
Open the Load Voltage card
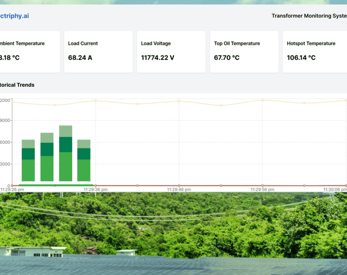click(171, 52)
